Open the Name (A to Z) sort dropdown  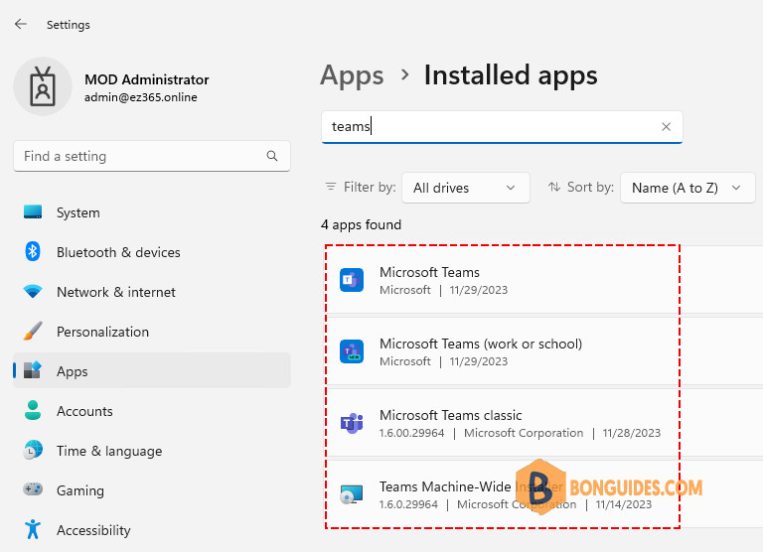click(x=687, y=188)
